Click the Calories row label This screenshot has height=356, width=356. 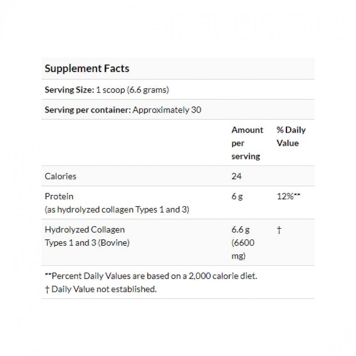[61, 176]
